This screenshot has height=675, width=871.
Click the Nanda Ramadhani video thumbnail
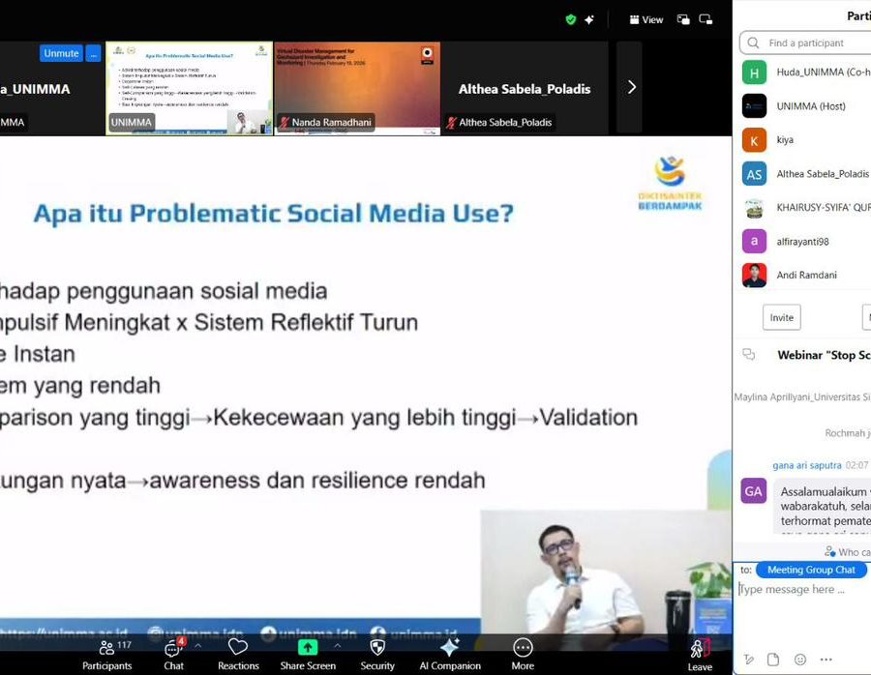(x=357, y=87)
